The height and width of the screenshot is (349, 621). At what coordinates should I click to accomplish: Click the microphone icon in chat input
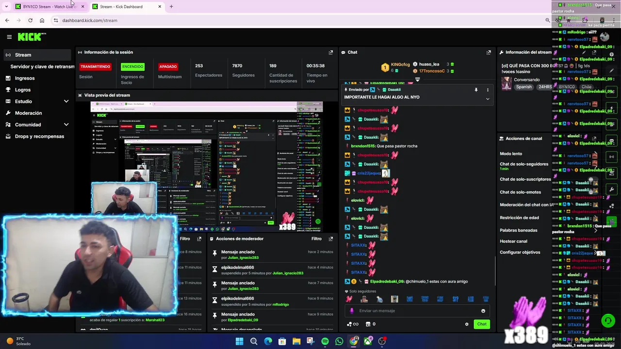tap(352, 311)
